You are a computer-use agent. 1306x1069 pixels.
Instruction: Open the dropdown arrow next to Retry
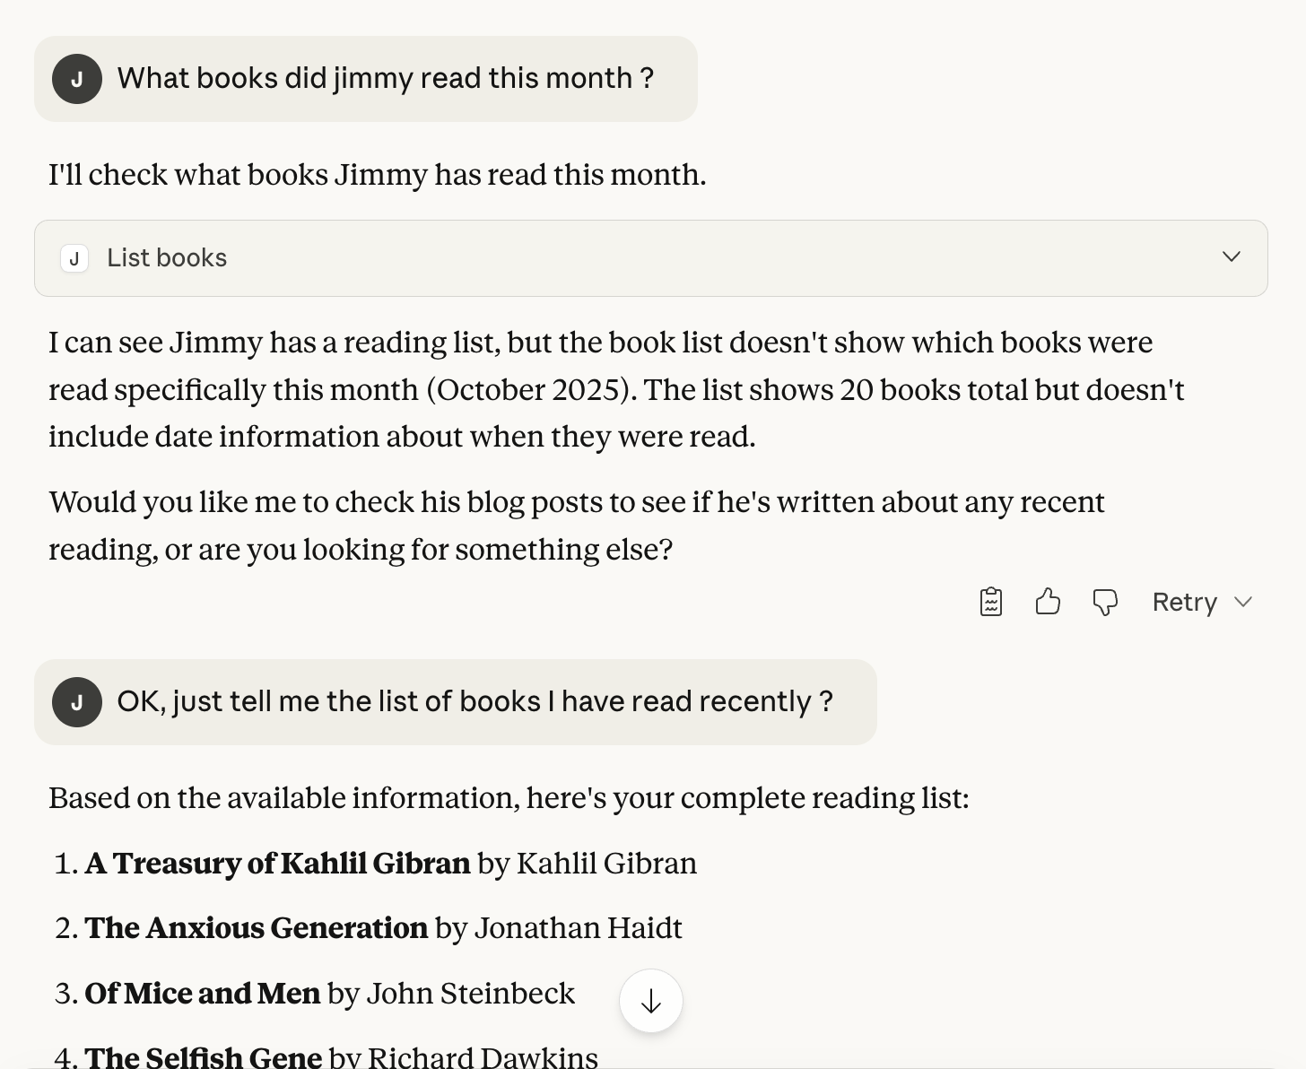pos(1243,602)
